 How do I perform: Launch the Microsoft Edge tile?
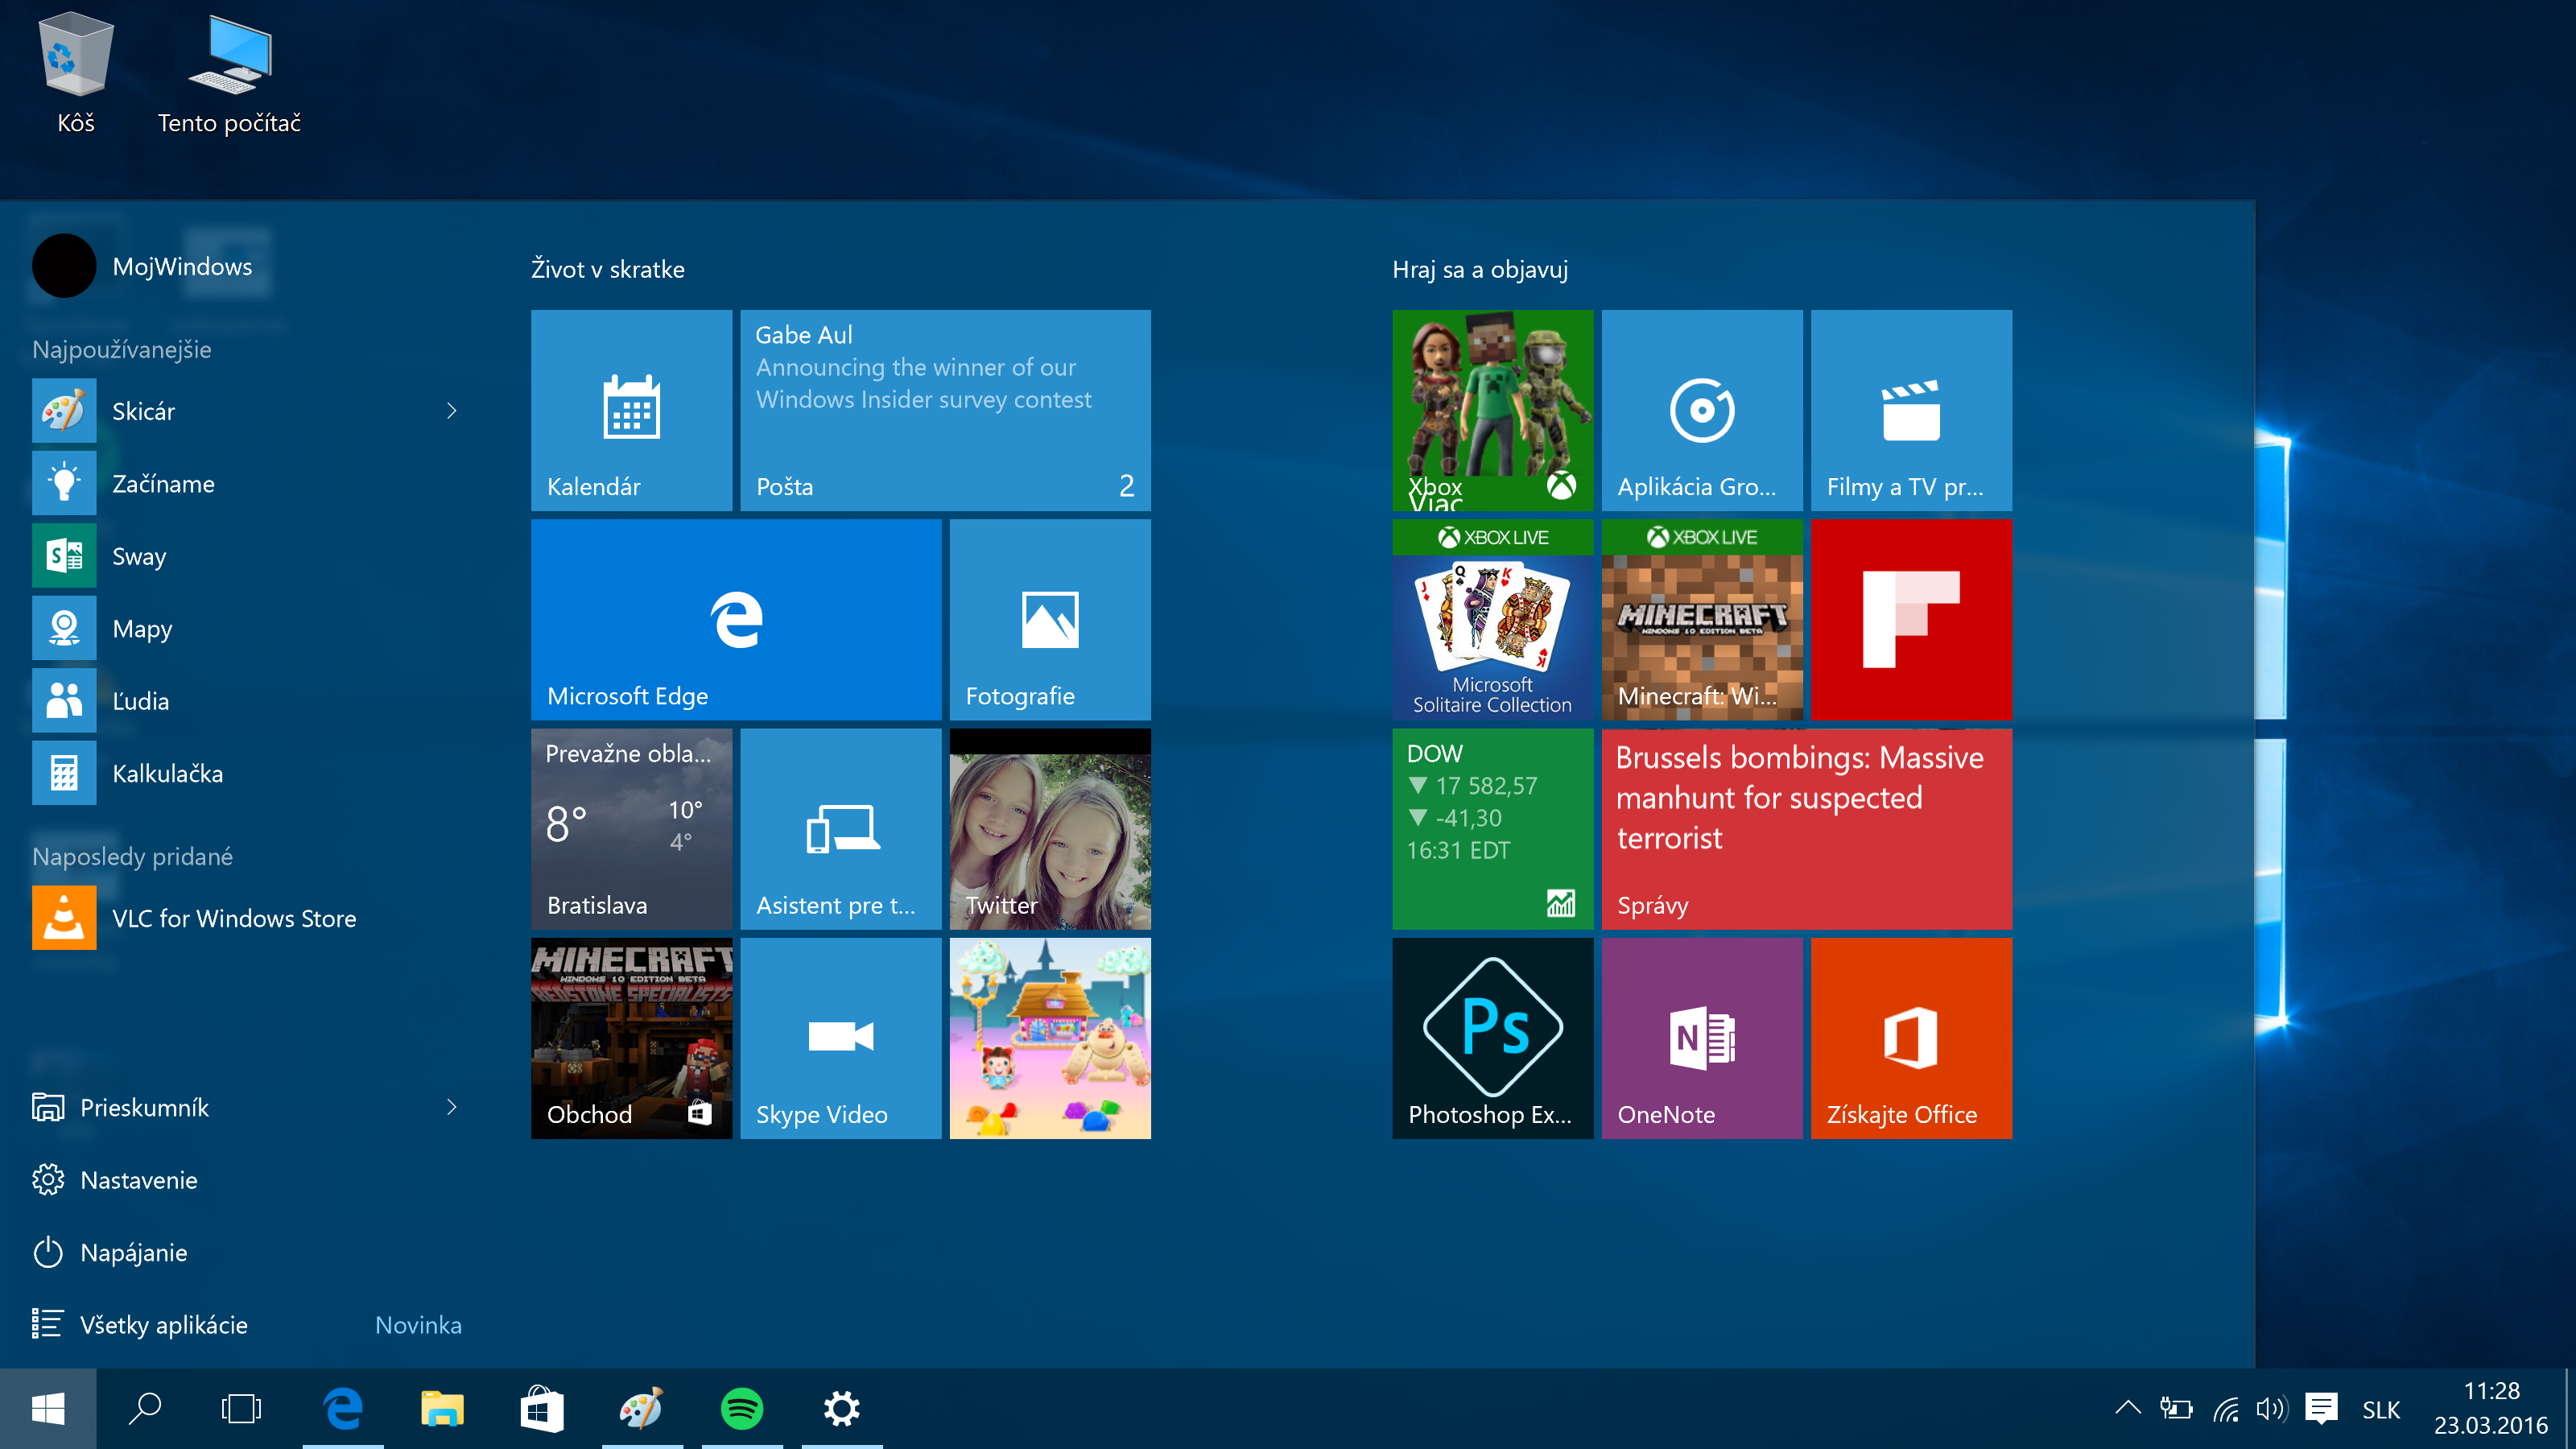(x=736, y=619)
